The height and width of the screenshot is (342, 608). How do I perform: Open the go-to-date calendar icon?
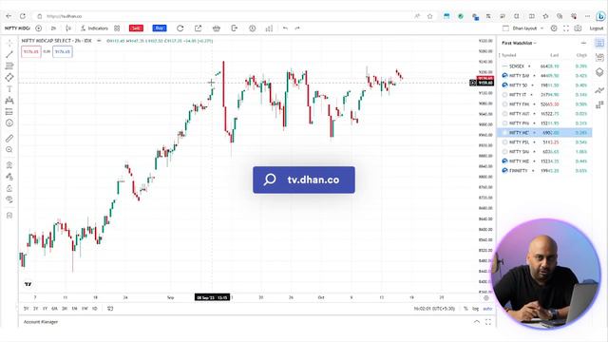click(110, 309)
